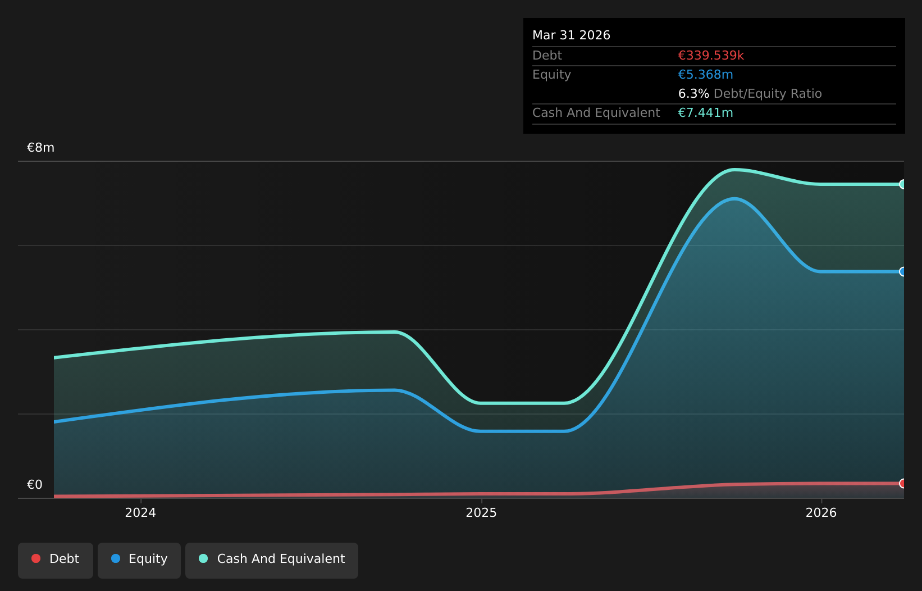Click the red Debt legend dot
This screenshot has height=591, width=922.
point(36,558)
